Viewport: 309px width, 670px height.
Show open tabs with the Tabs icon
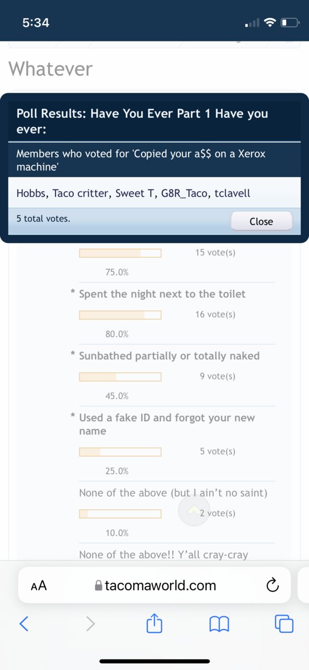click(x=284, y=623)
